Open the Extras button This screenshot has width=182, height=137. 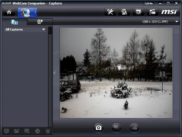(149, 3)
